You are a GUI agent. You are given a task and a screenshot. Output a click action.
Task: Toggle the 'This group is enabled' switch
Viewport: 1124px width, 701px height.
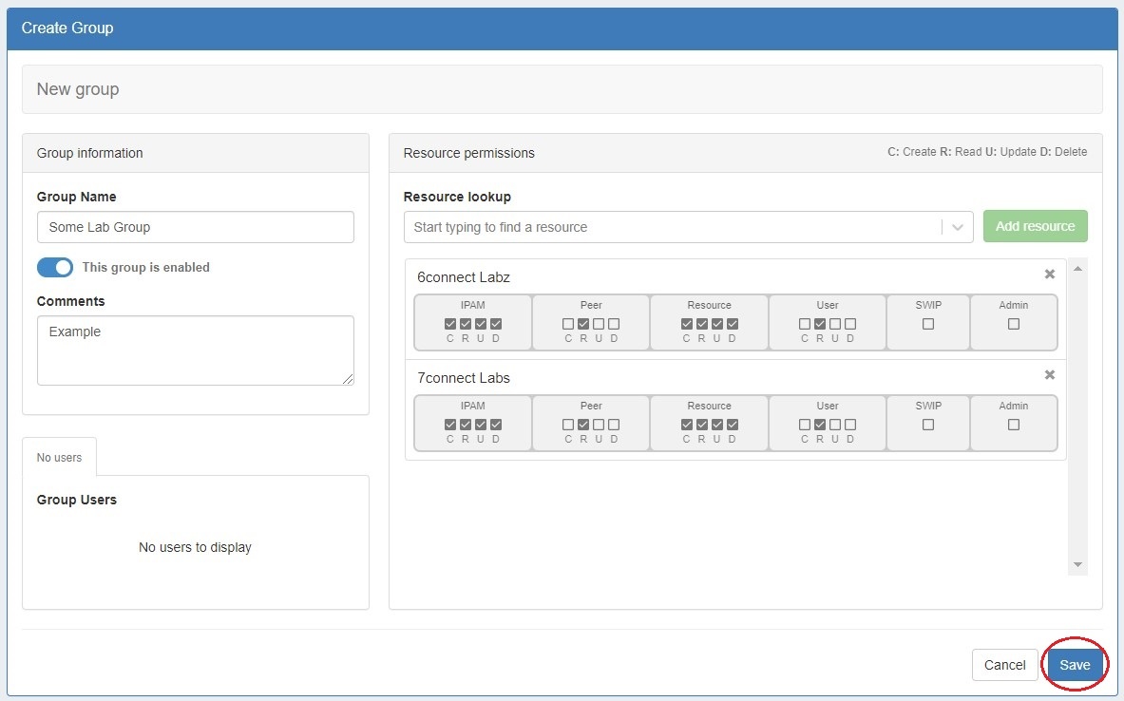coord(55,268)
